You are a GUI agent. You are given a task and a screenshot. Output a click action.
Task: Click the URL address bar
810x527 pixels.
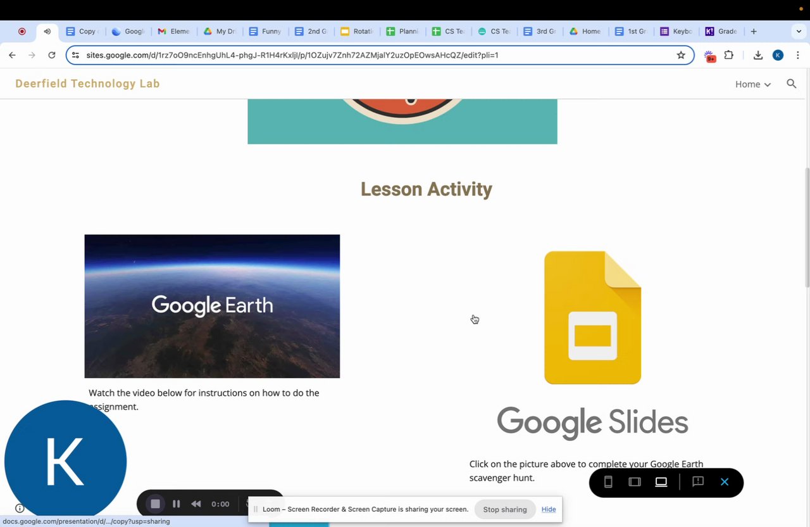tap(380, 55)
